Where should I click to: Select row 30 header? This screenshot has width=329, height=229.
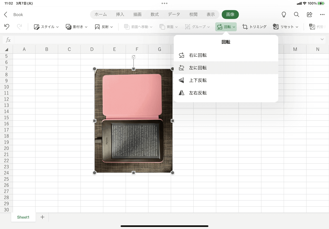pyautogui.click(x=6, y=210)
